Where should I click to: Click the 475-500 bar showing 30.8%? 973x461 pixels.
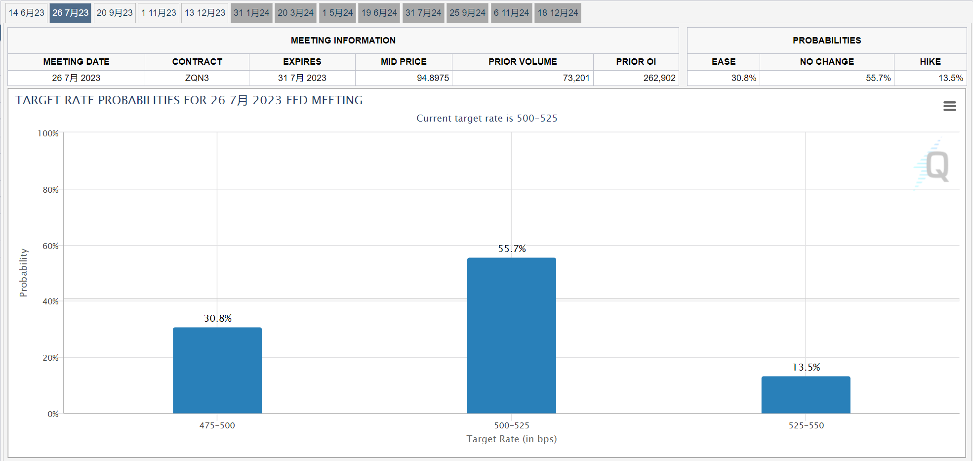click(217, 371)
